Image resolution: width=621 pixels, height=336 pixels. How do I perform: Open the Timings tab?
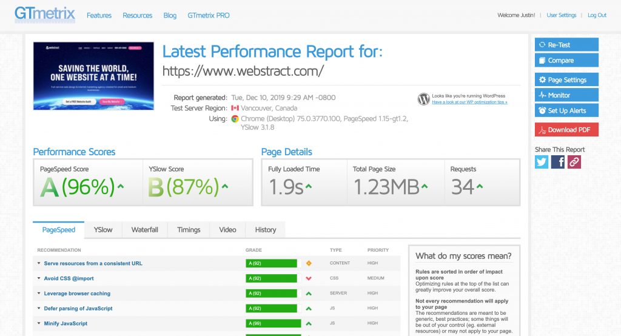(189, 230)
